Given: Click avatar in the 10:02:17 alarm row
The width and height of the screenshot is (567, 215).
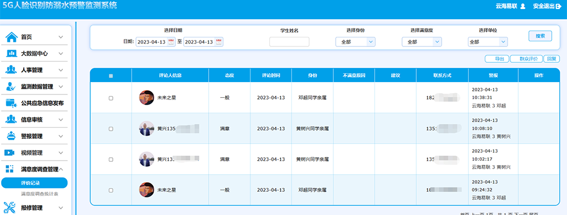Looking at the screenshot, I should tap(146, 159).
